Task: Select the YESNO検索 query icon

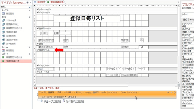Action: 3,20
